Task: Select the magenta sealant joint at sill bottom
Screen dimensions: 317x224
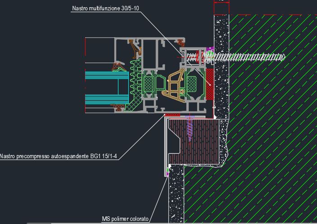Action: (167, 172)
